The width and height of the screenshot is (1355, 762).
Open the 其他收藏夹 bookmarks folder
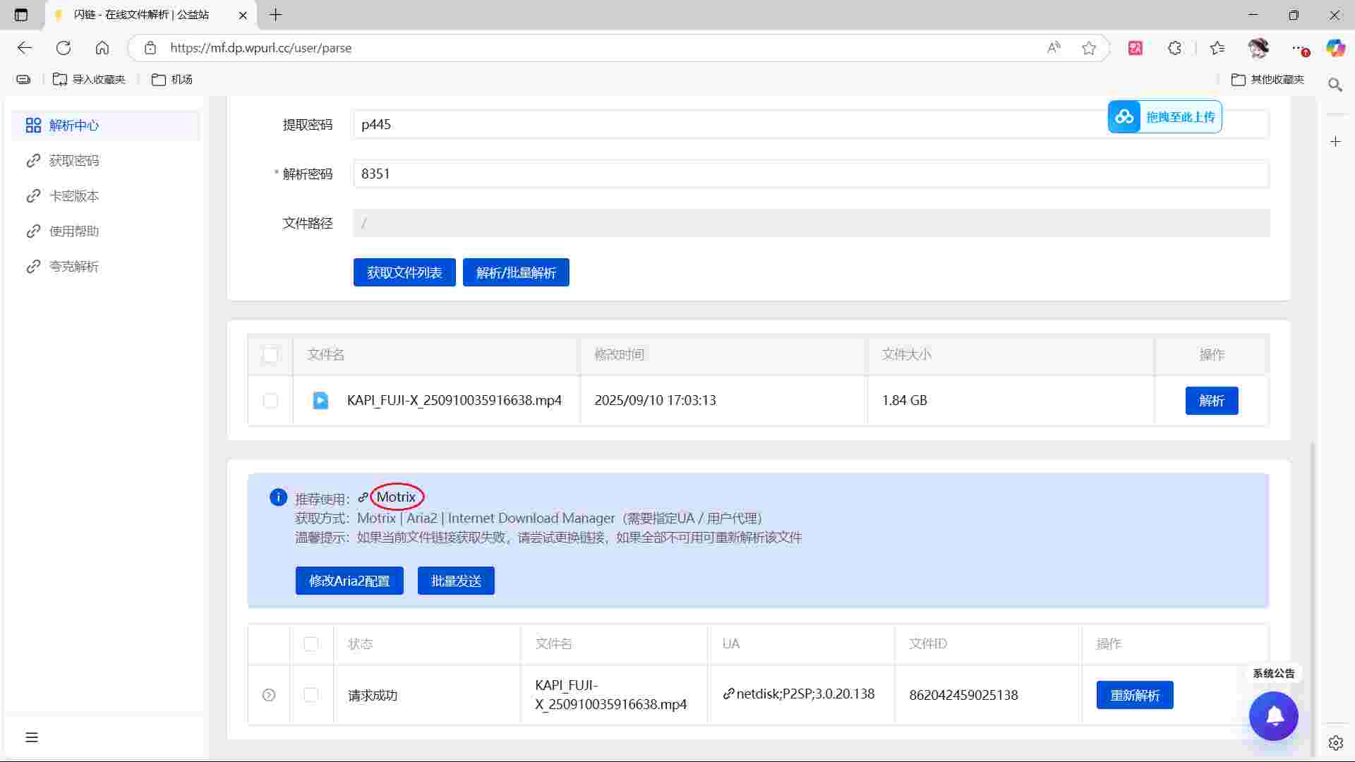[1268, 80]
